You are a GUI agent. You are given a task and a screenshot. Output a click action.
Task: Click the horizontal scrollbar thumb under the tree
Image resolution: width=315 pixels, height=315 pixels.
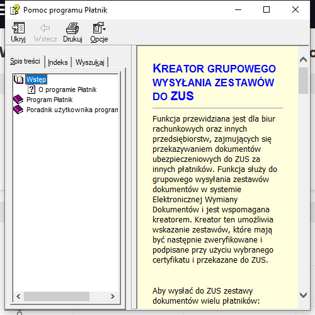pos(57,296)
